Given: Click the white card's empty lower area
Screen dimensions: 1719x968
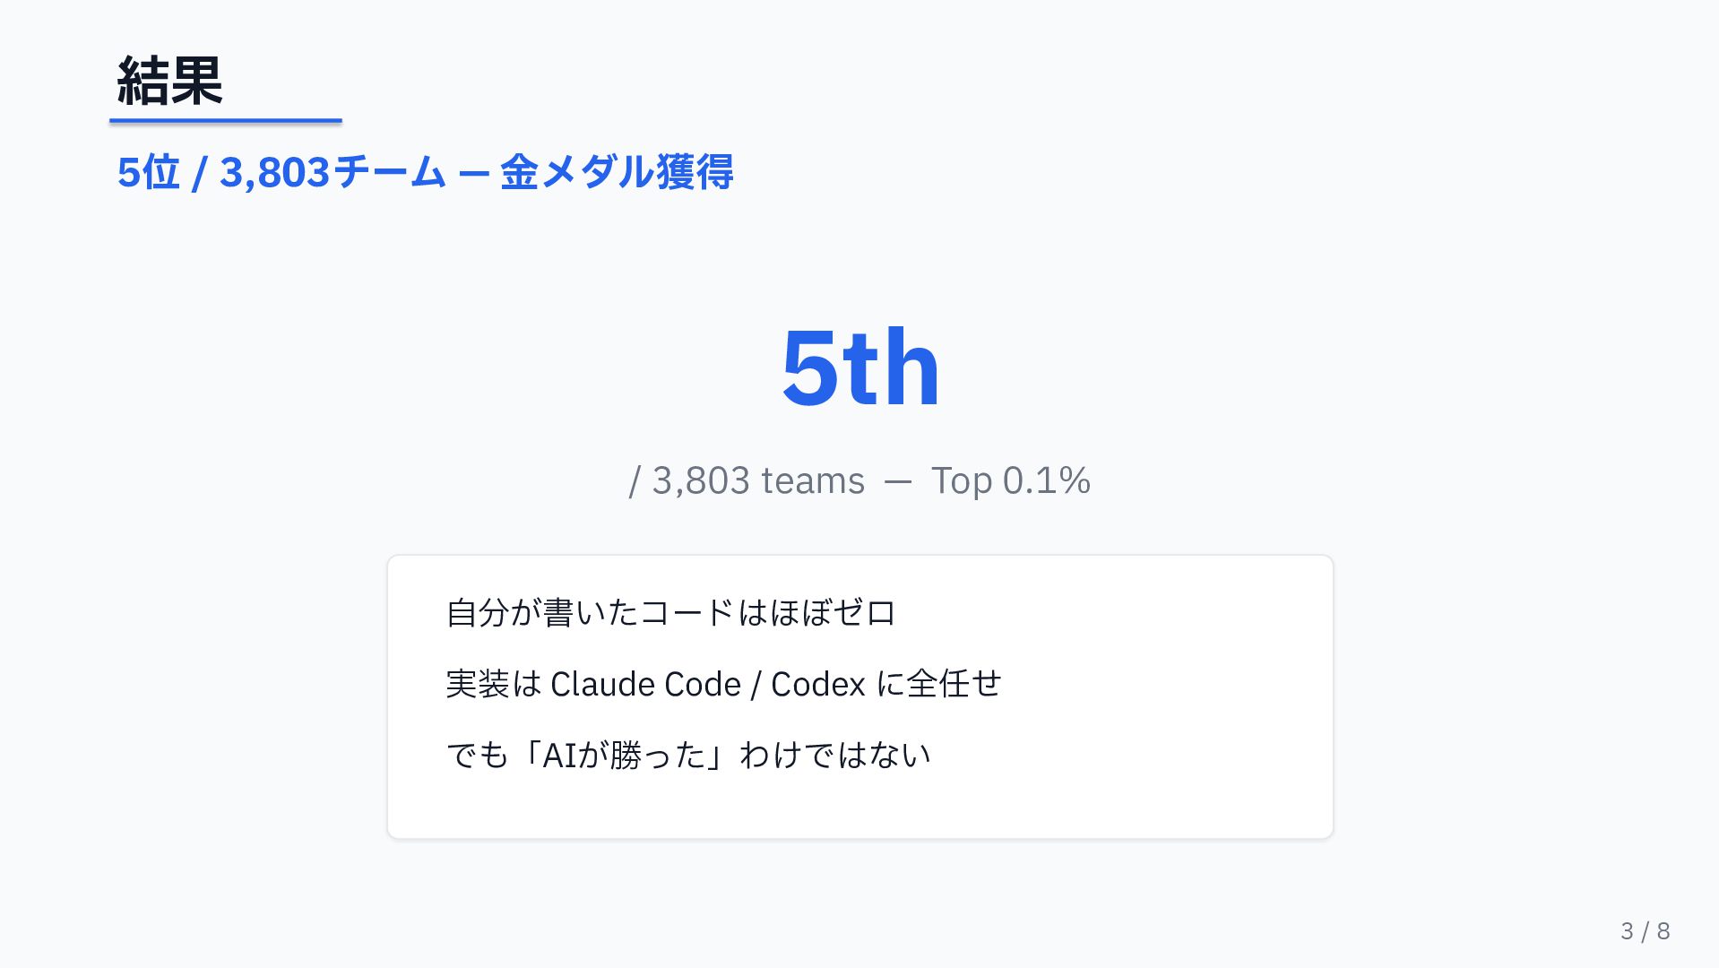Looking at the screenshot, I should [860, 808].
